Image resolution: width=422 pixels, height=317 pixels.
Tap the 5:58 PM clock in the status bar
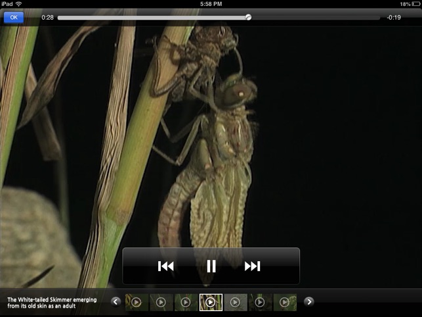211,4
